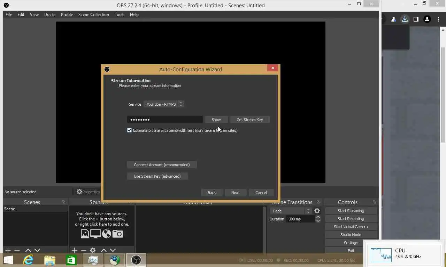The image size is (446, 267).
Task: Switch to OBS Studio taskbar icon
Action: [x=136, y=260]
